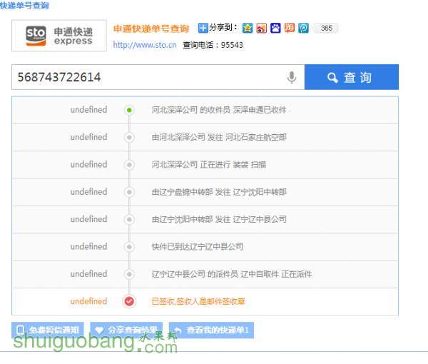The image size is (428, 364).
Task: Click the STO Express logo
Action: tap(59, 36)
